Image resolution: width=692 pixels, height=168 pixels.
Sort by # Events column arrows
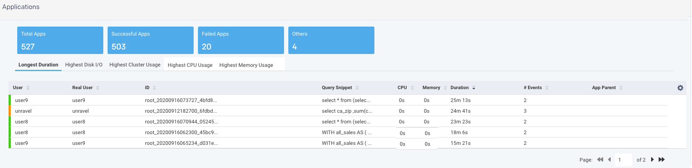(547, 88)
